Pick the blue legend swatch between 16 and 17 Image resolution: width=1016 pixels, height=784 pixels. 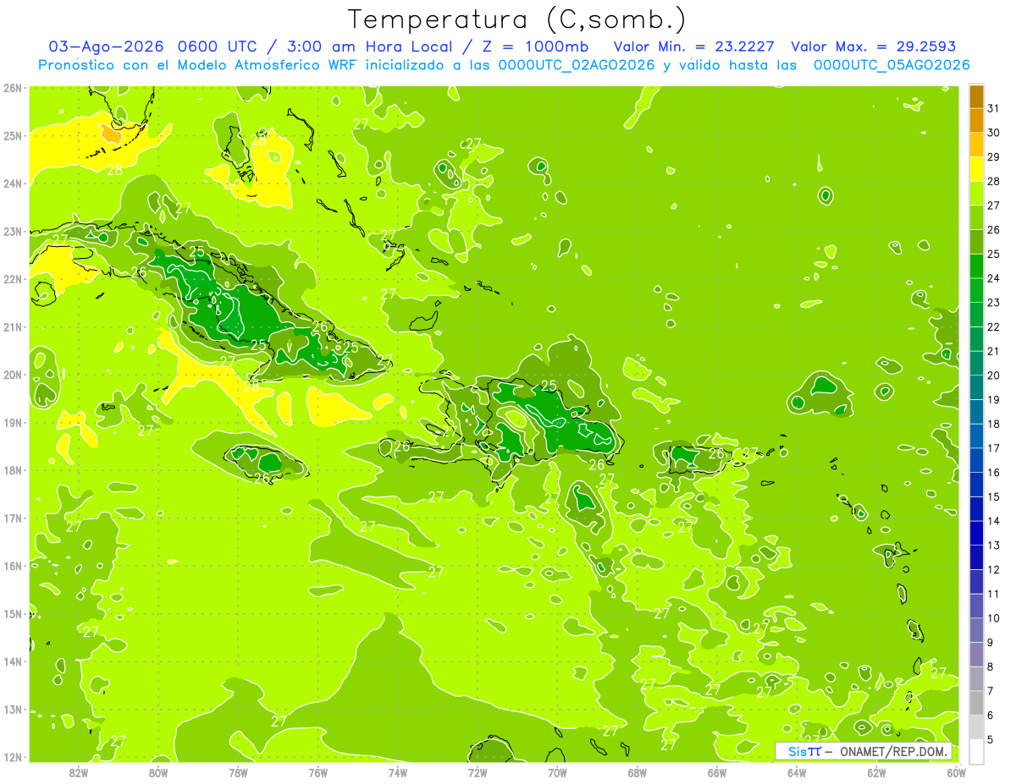tap(976, 460)
